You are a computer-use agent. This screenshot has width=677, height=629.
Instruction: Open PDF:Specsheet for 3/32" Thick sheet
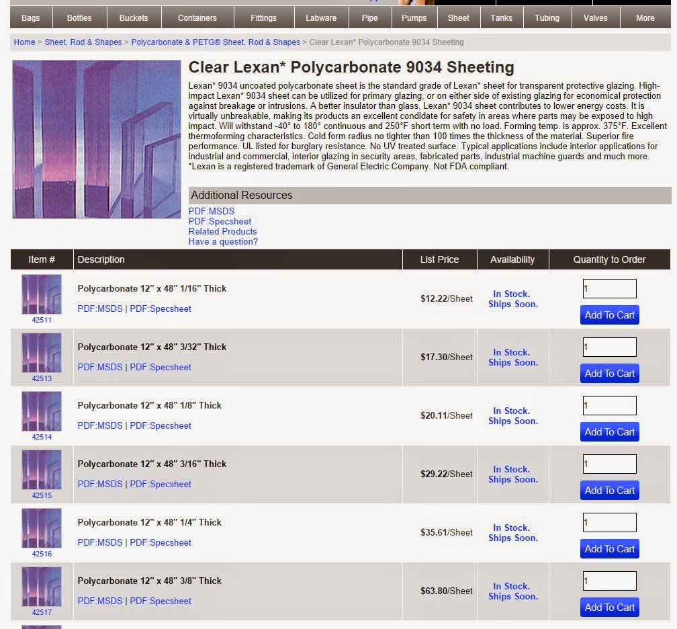click(161, 367)
